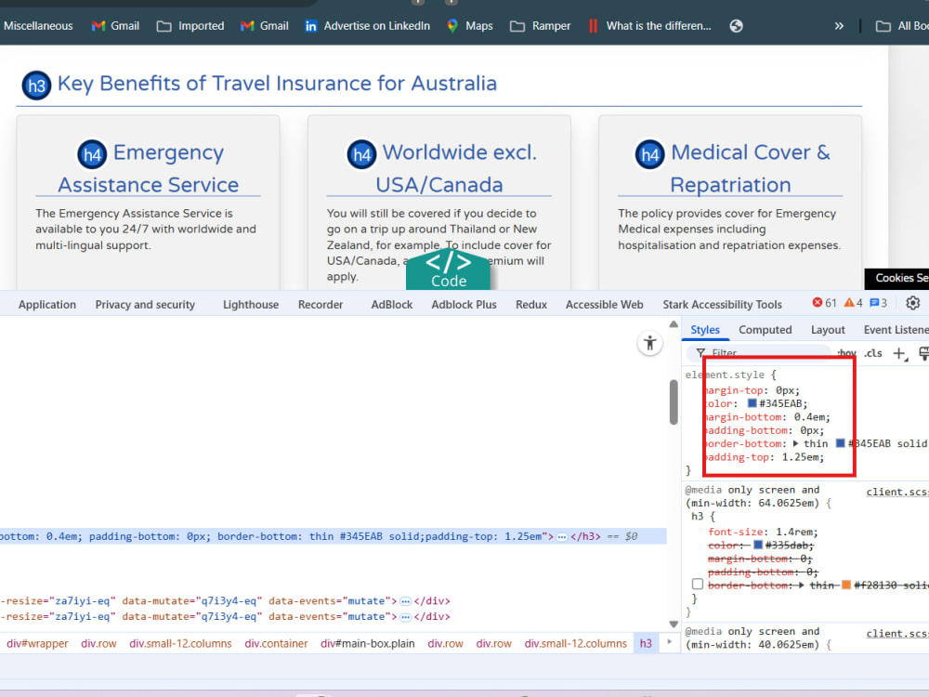
Task: Click the blue messages count icon
Action: (x=874, y=303)
